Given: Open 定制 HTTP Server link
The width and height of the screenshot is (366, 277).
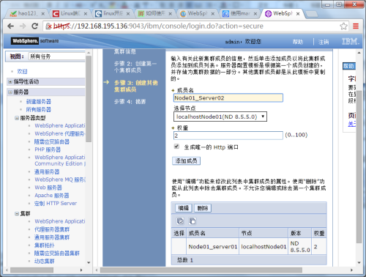Looking at the screenshot, I should point(56,203).
